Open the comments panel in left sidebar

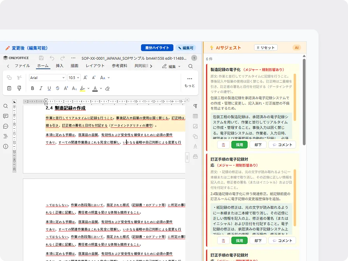pos(6,116)
